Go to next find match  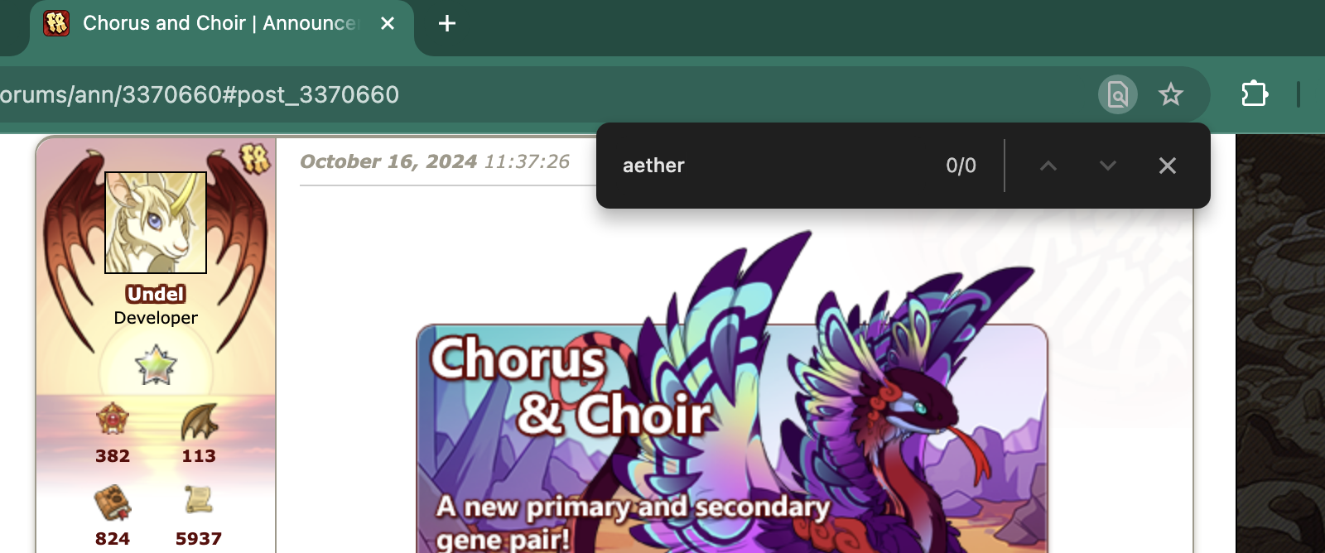1108,166
